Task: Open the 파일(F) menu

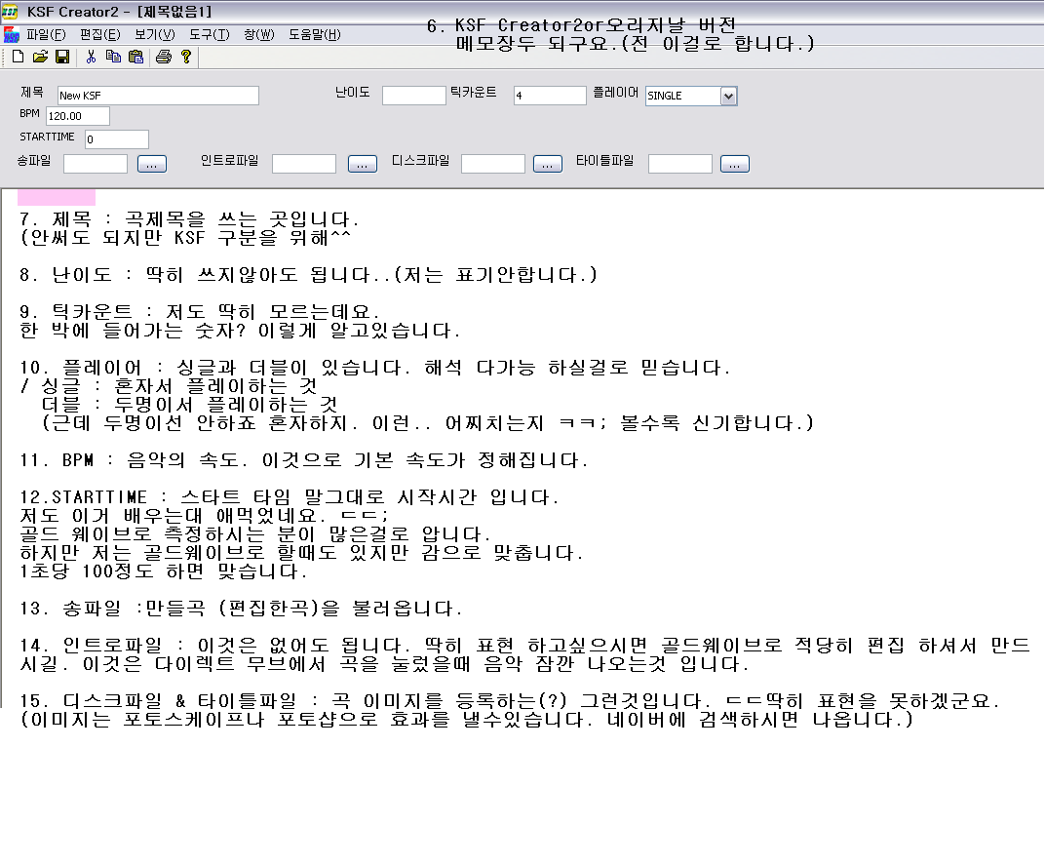Action: tap(46, 34)
